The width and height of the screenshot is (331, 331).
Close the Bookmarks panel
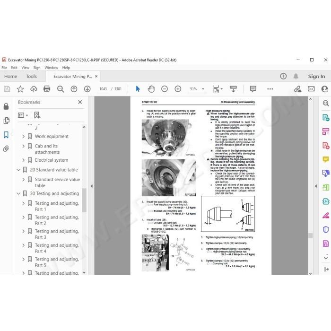pos(80,102)
